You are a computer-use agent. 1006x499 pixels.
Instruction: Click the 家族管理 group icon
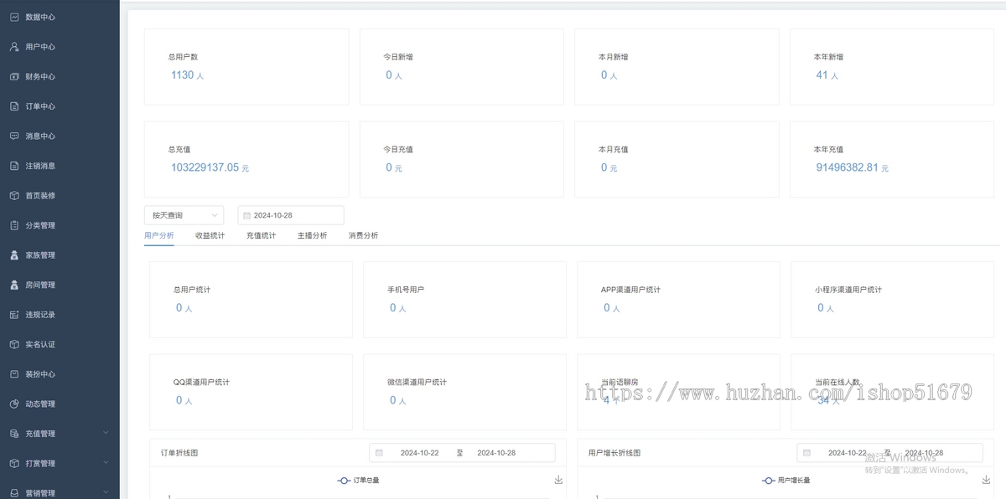(14, 255)
